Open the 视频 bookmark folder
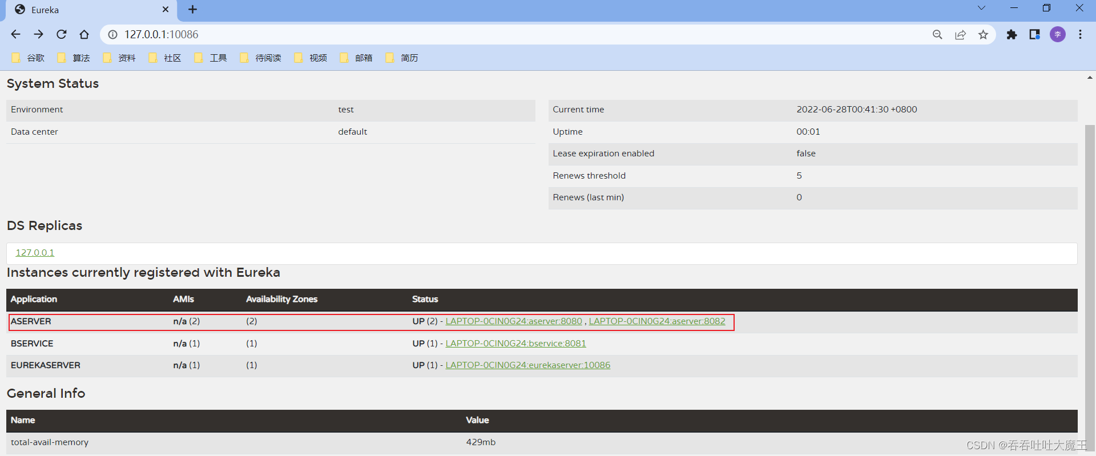 (x=311, y=58)
